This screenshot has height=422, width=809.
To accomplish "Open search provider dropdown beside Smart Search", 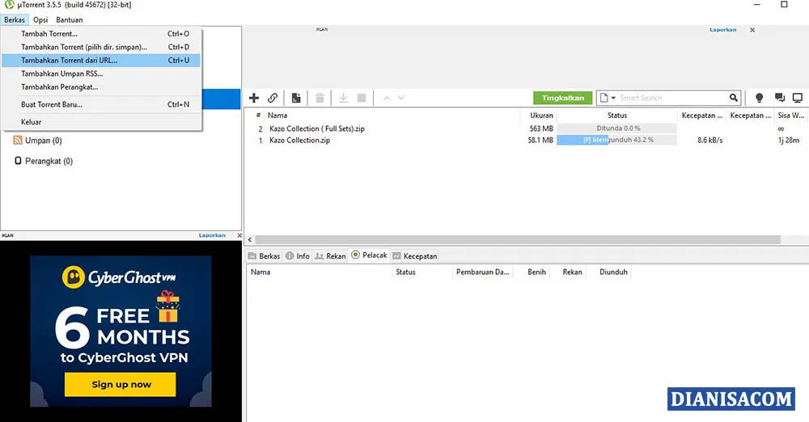I will (x=608, y=98).
